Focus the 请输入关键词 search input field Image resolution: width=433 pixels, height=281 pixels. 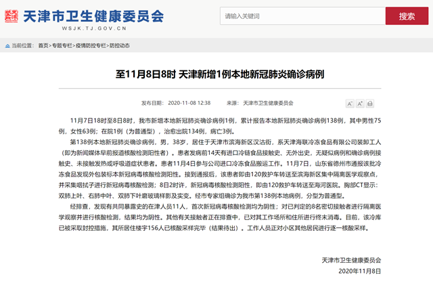click(302, 16)
